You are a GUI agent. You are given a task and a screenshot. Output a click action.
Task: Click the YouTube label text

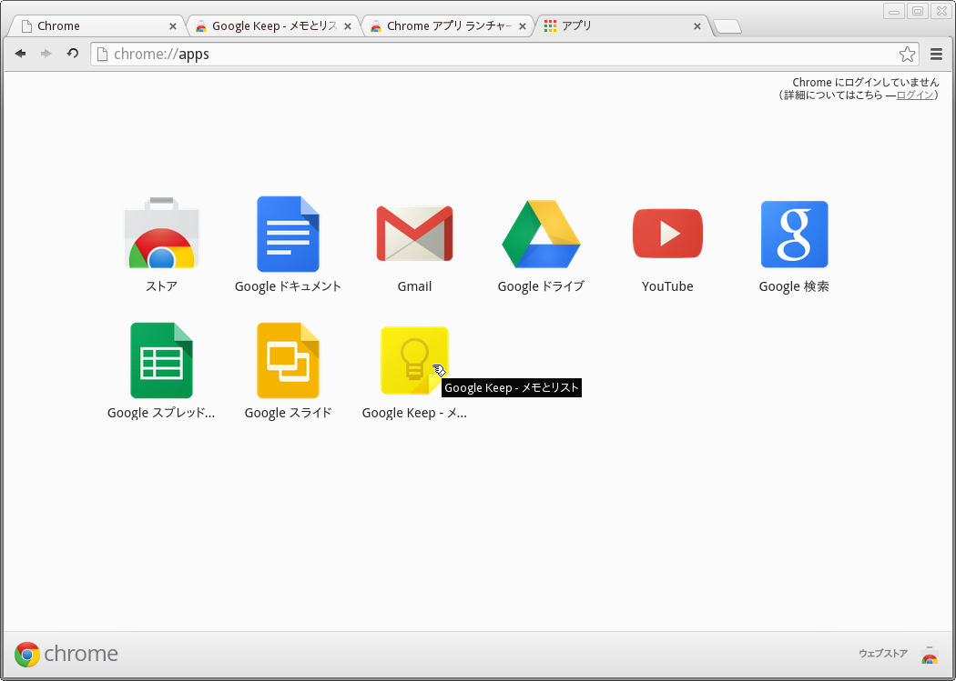tap(667, 286)
